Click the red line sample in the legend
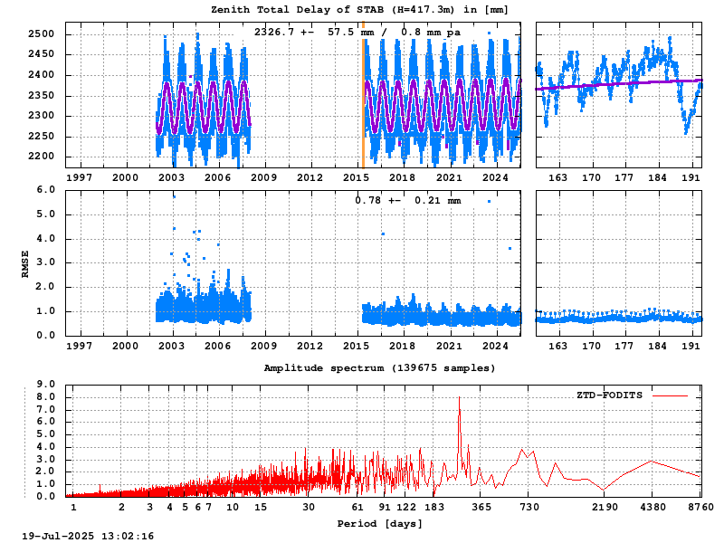 (x=670, y=395)
